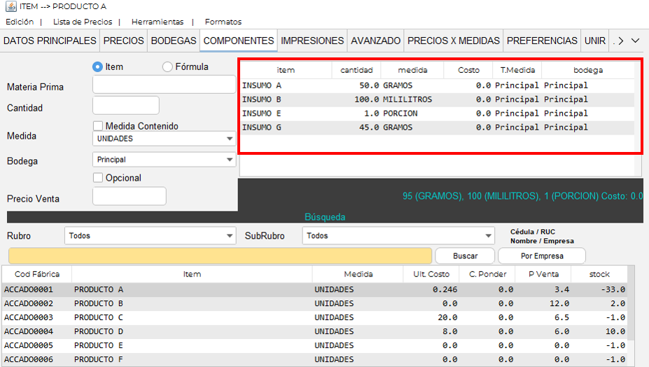Click the yellow search text field

(x=220, y=256)
